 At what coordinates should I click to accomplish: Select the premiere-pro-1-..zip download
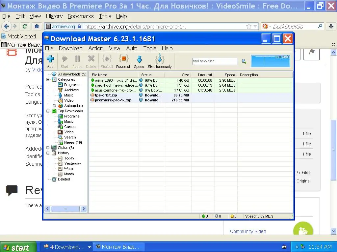[x=191, y=100]
